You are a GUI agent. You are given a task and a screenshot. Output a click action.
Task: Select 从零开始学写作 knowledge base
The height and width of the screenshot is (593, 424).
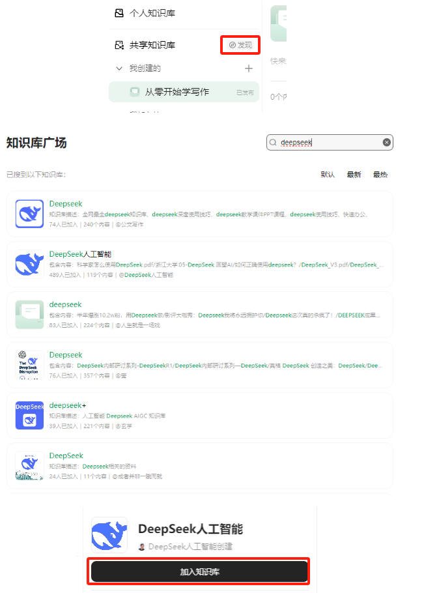tap(184, 92)
